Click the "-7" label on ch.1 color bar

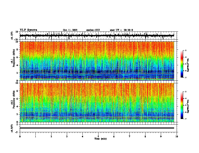click(185, 77)
